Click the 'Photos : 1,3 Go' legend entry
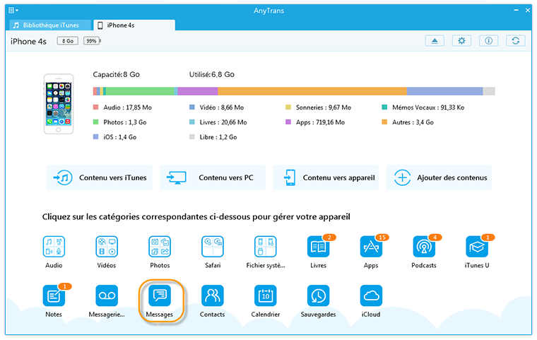 pyautogui.click(x=120, y=122)
